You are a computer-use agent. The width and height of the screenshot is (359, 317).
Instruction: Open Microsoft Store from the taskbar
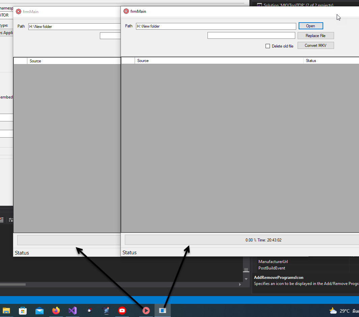point(23,311)
